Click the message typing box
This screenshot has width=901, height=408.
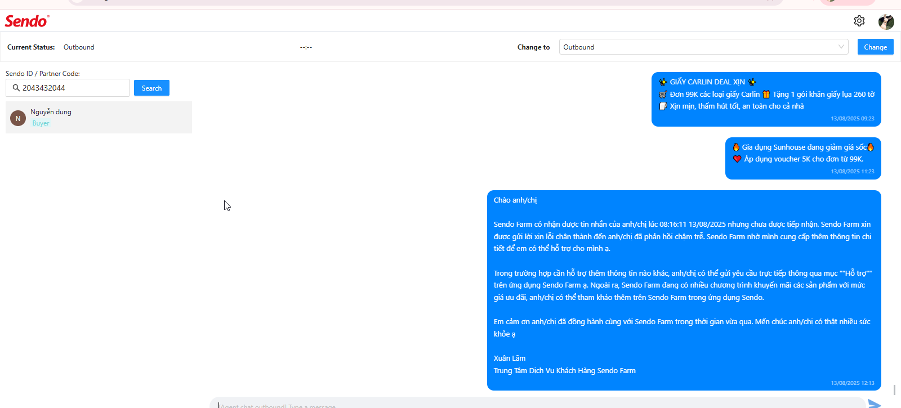pyautogui.click(x=537, y=403)
